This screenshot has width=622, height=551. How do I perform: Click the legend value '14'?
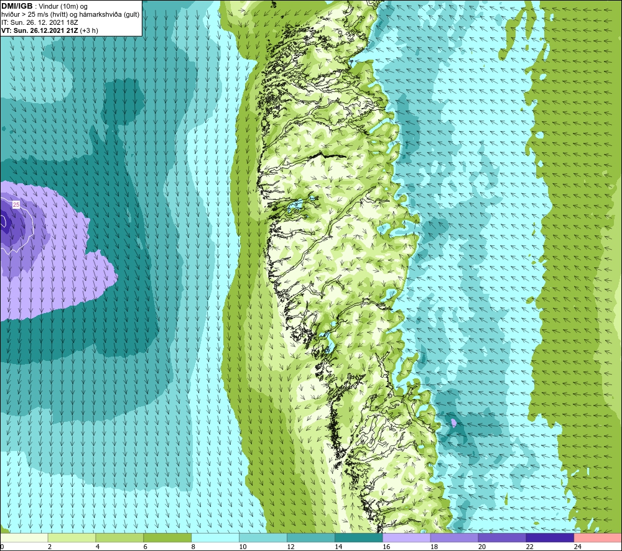click(x=338, y=547)
